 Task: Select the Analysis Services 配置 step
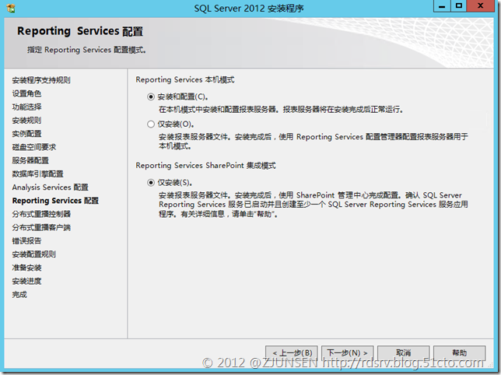click(x=50, y=187)
